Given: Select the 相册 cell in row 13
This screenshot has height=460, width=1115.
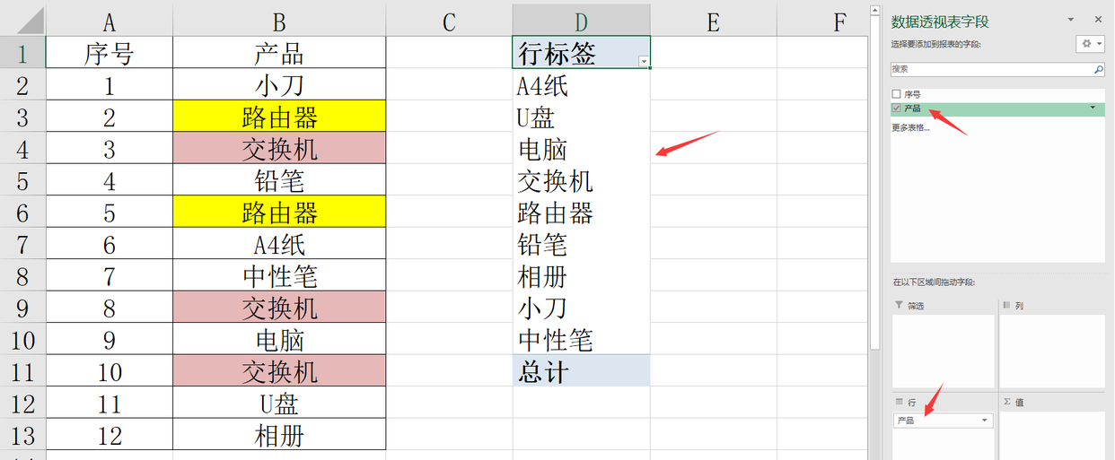Looking at the screenshot, I should point(279,436).
